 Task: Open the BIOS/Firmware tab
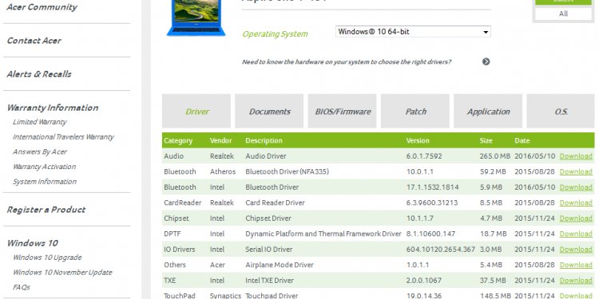[x=343, y=111]
